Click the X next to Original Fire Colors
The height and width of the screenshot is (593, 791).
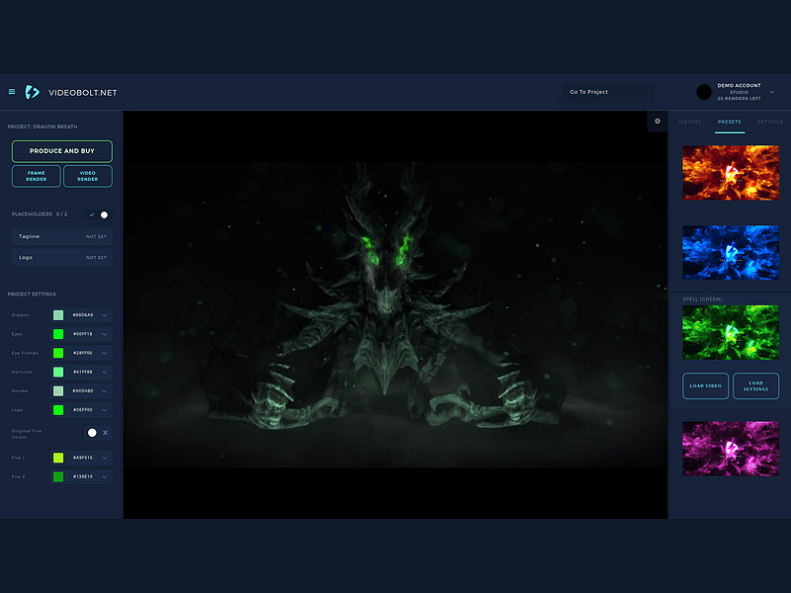[x=105, y=433]
